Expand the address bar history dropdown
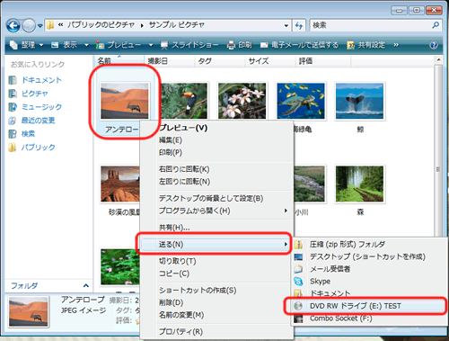The width and height of the screenshot is (449, 341). pyautogui.click(x=286, y=25)
